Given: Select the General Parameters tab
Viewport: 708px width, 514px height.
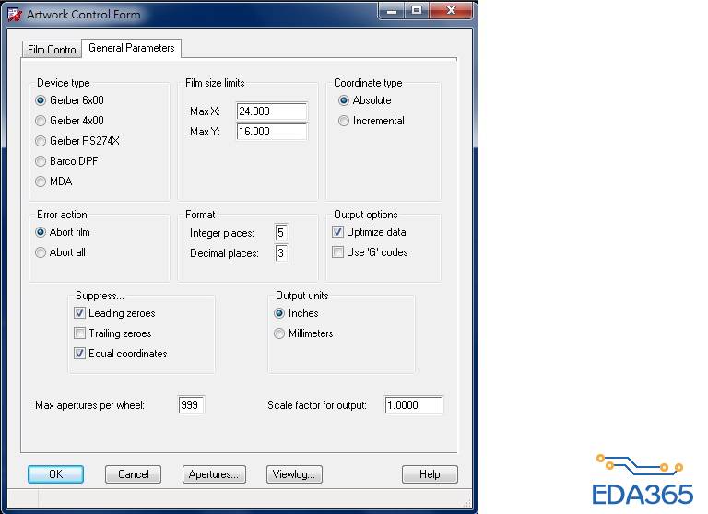Looking at the screenshot, I should (132, 48).
